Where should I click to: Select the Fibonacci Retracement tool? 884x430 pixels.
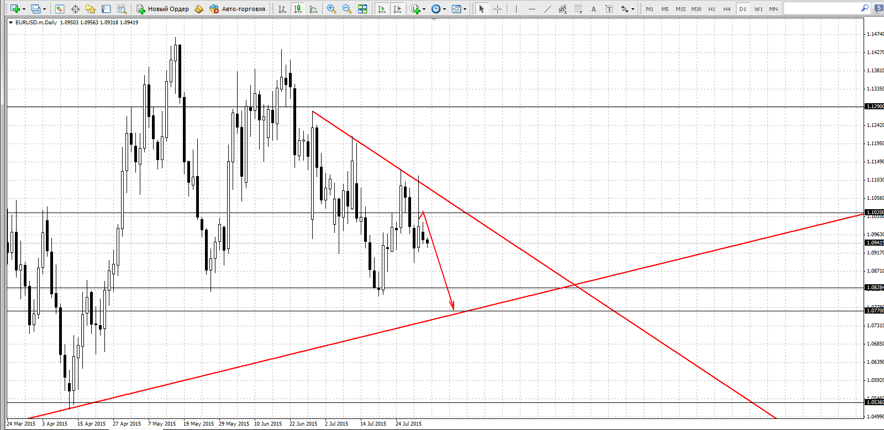tap(578, 9)
